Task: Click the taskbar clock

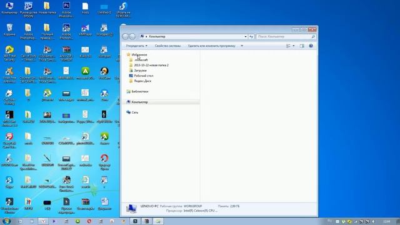Action: point(386,221)
